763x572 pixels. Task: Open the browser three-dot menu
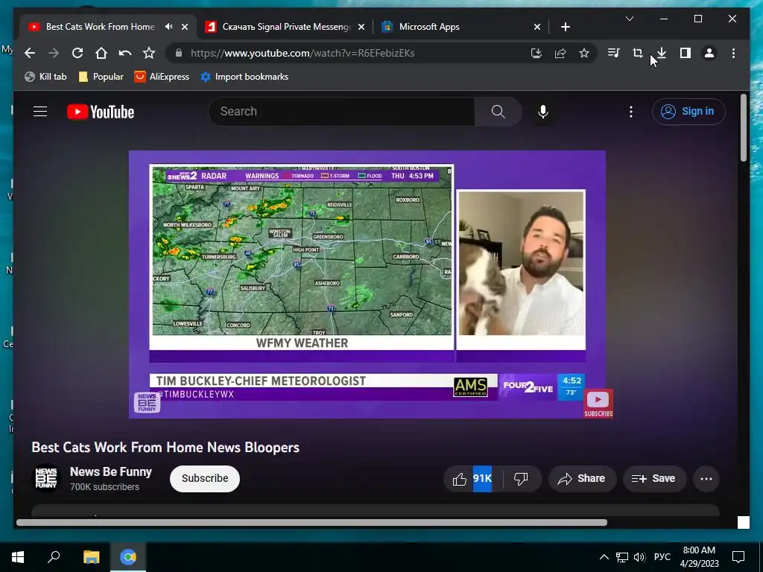pyautogui.click(x=733, y=53)
